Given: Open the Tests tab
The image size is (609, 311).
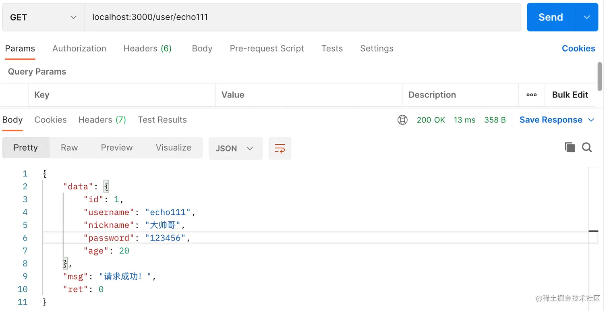Looking at the screenshot, I should pos(332,48).
